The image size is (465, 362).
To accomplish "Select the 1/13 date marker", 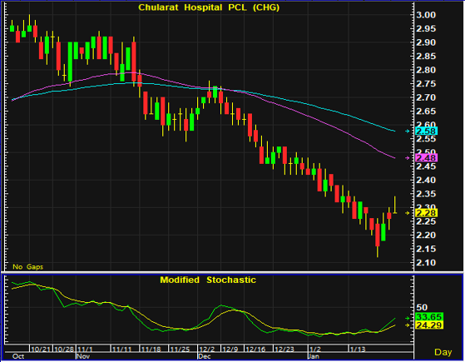I will pyautogui.click(x=358, y=349).
